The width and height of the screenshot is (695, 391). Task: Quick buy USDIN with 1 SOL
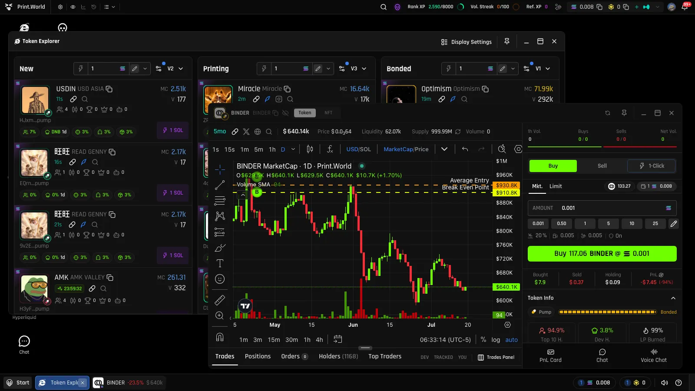(173, 130)
